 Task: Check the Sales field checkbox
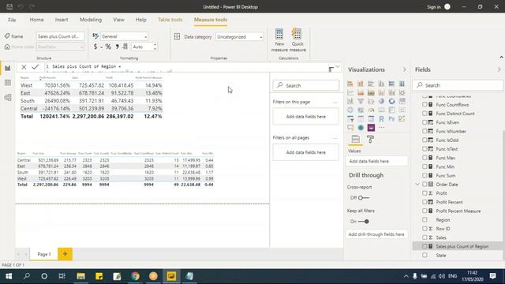click(425, 237)
